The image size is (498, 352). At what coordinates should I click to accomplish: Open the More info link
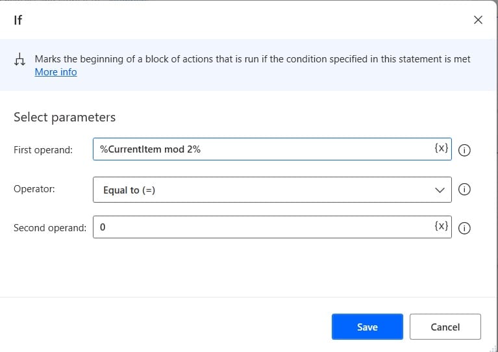click(56, 72)
